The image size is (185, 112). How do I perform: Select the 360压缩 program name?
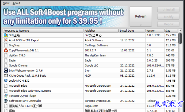14,35
